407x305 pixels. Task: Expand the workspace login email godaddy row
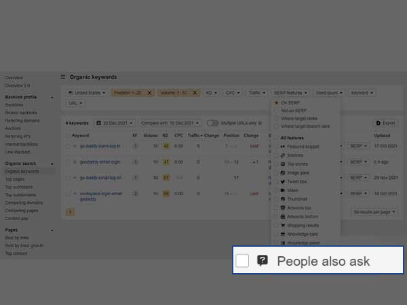click(x=75, y=193)
